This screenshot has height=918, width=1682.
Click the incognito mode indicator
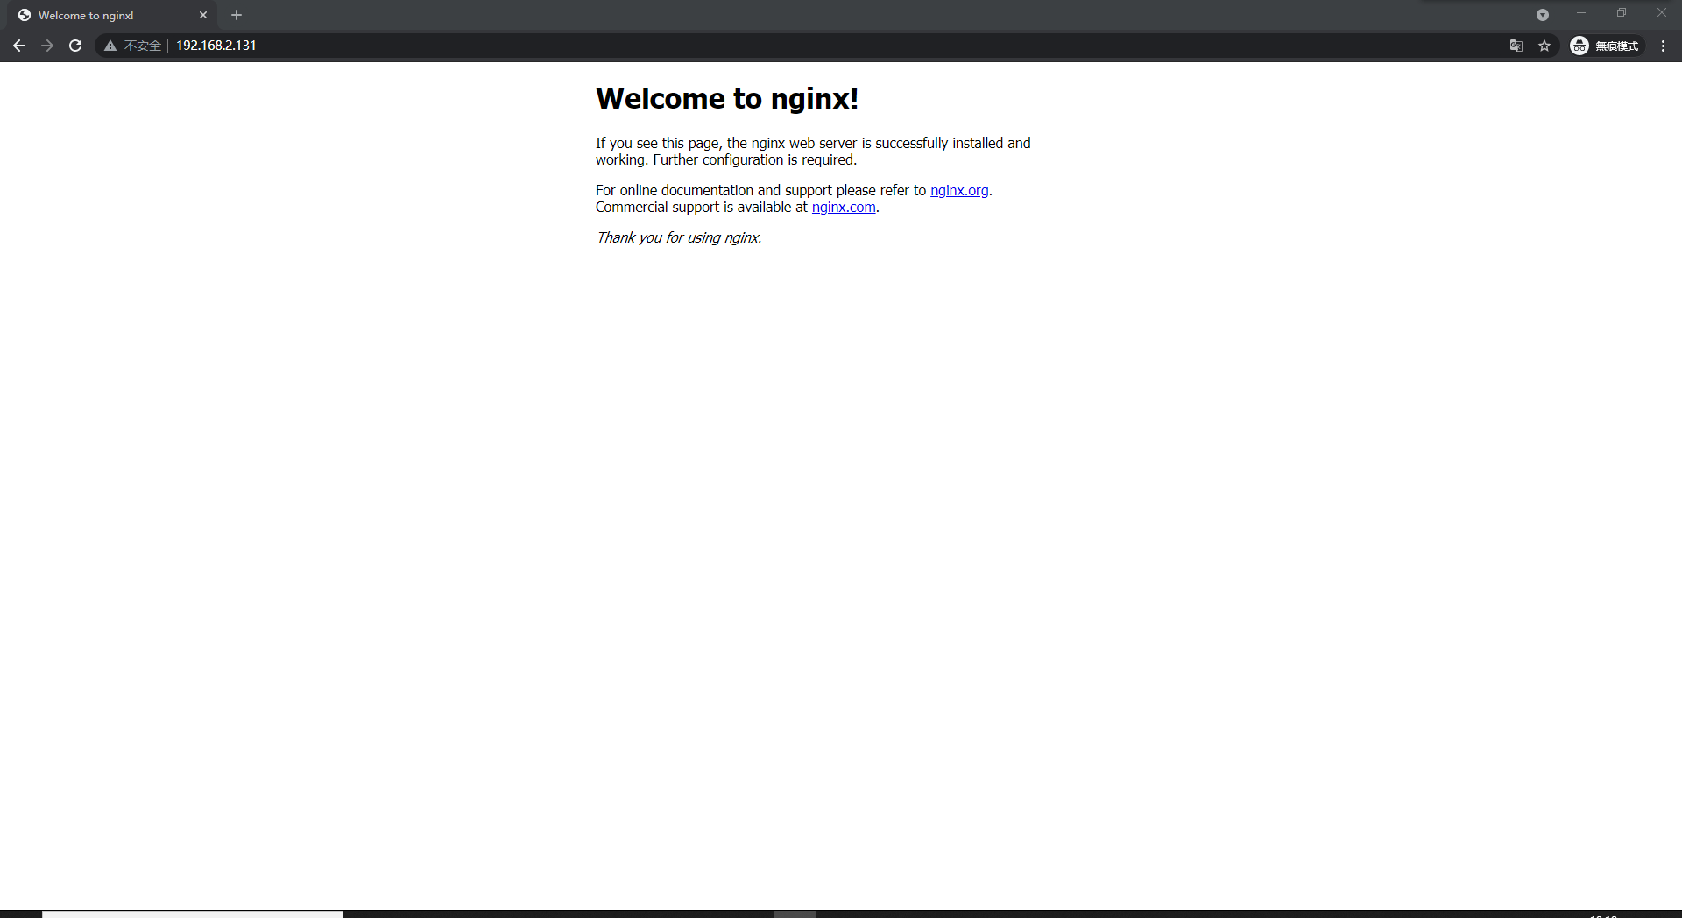1606,46
